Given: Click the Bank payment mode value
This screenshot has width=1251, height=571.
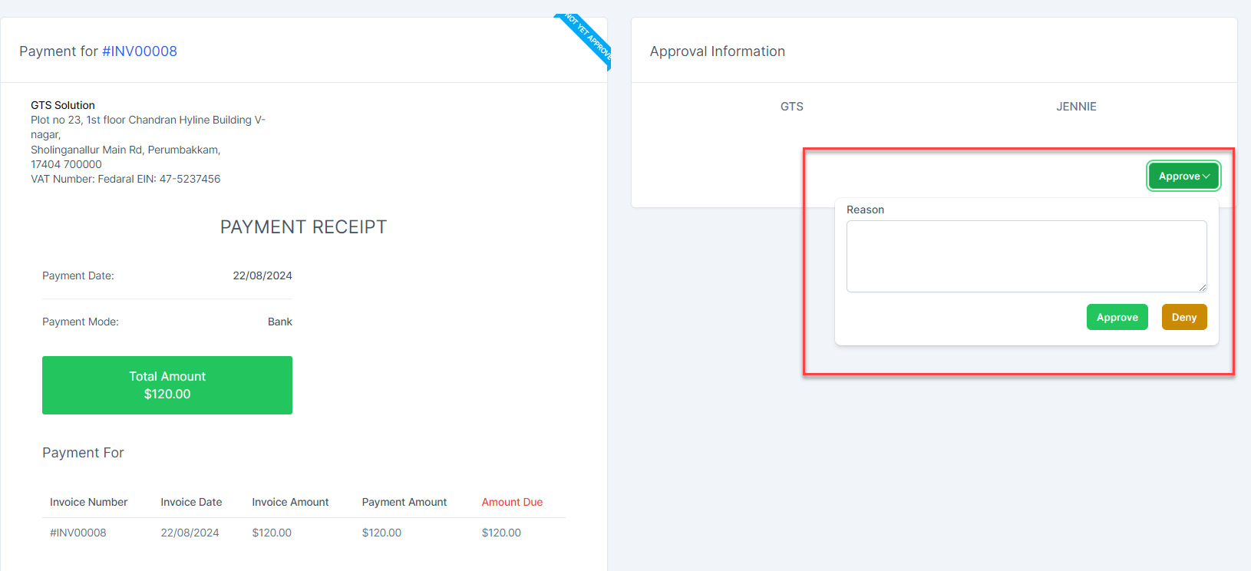Looking at the screenshot, I should click(279, 322).
